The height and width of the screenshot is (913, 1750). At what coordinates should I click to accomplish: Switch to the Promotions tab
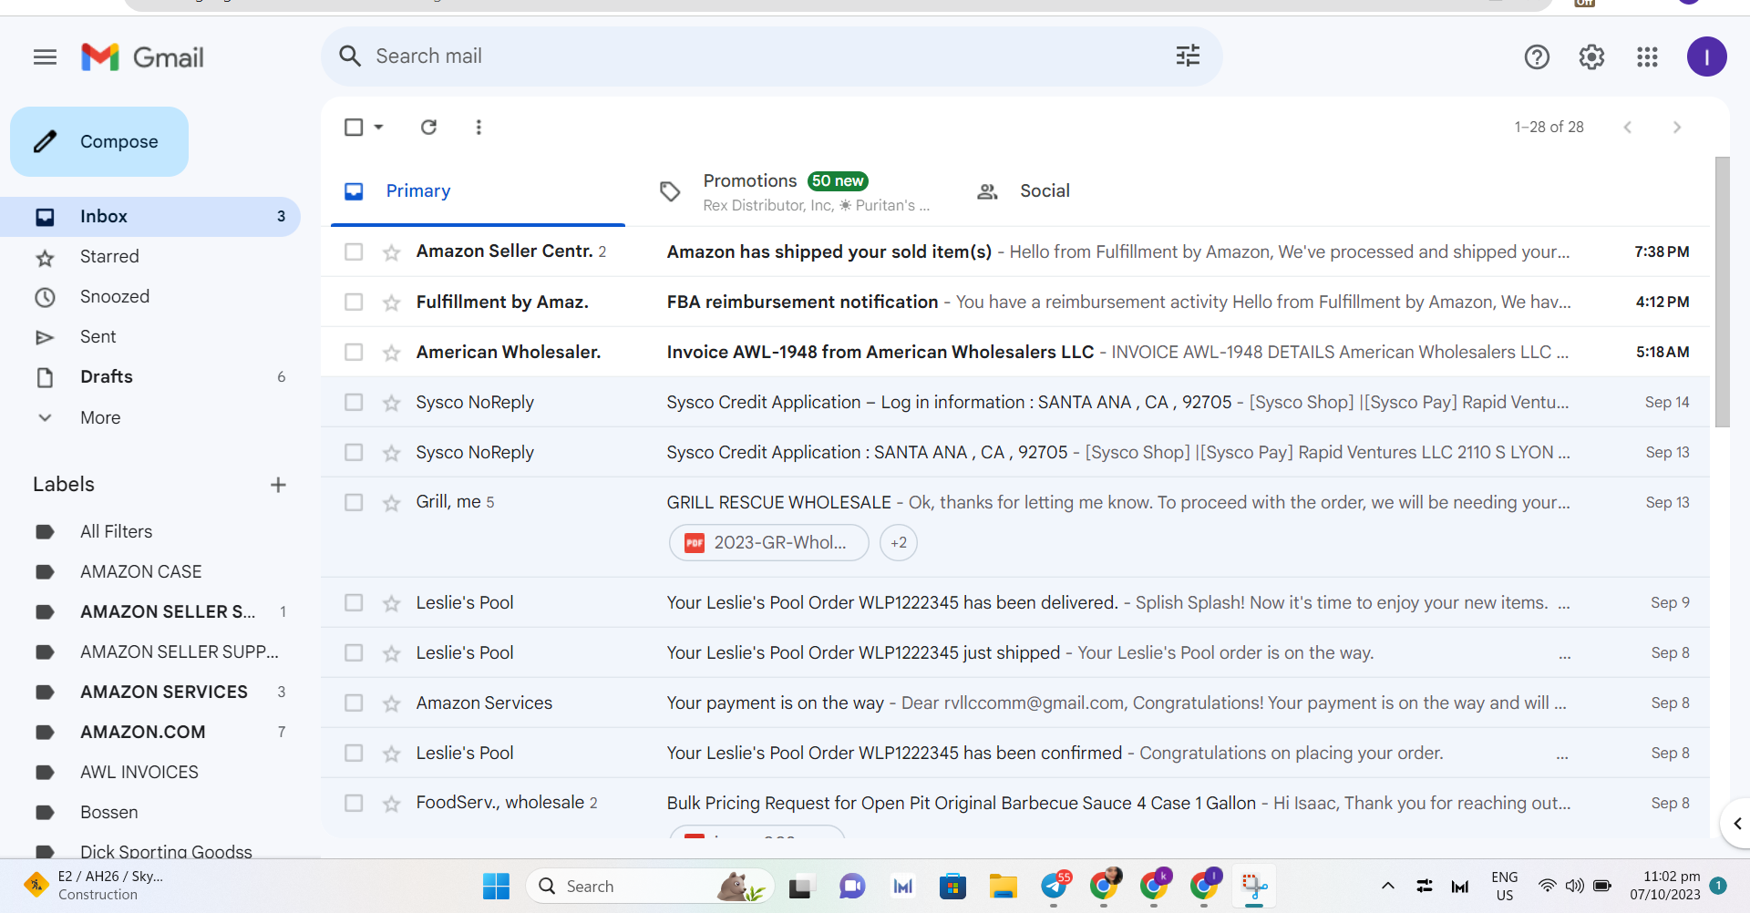pos(794,191)
